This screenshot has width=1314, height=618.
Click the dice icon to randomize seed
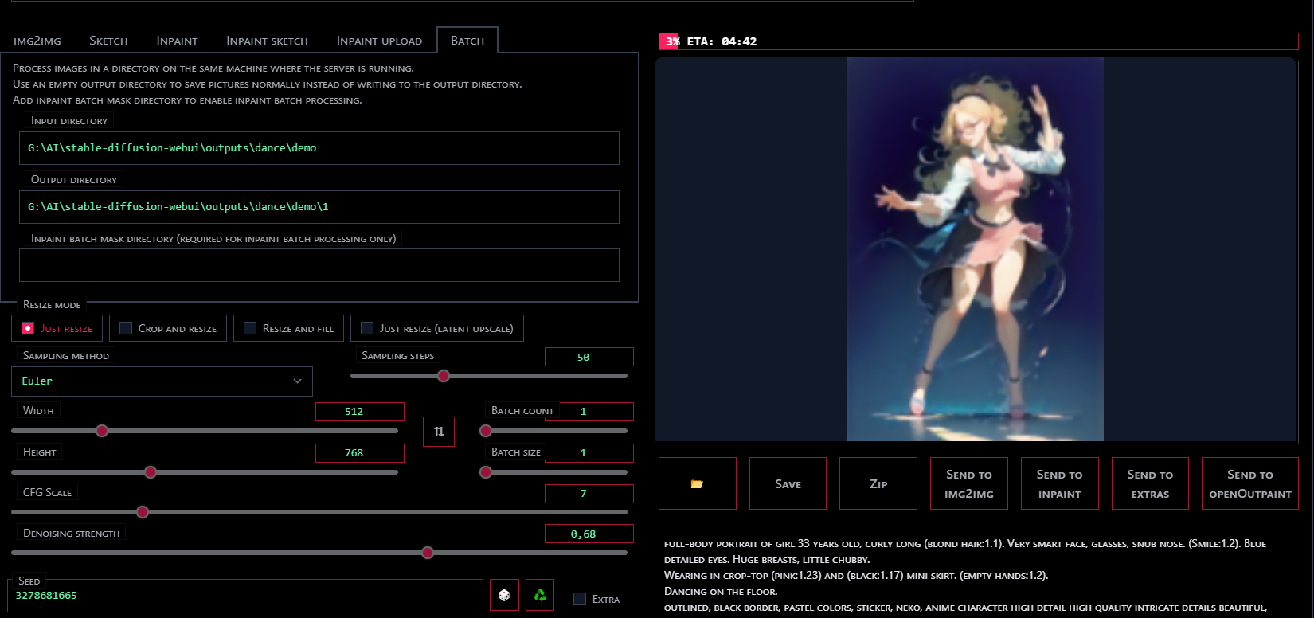[x=504, y=595]
